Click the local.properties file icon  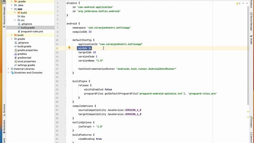[x=15, y=62]
